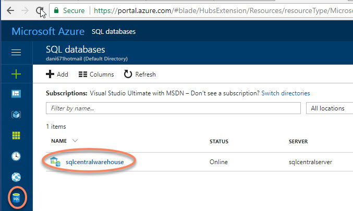Click the Switch directories link
The image size is (353, 211).
[285, 93]
